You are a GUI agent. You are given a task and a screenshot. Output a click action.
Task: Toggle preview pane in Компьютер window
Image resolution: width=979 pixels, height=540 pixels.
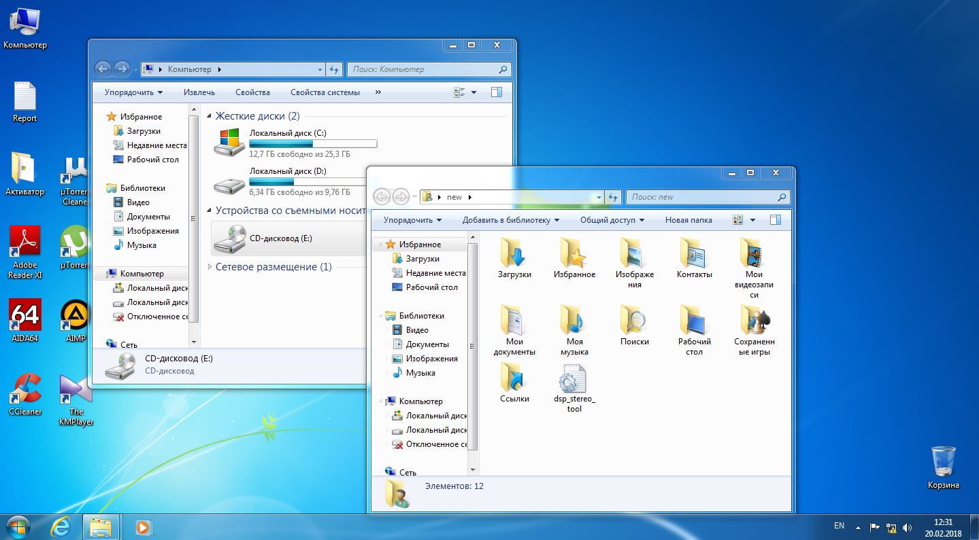coord(496,92)
